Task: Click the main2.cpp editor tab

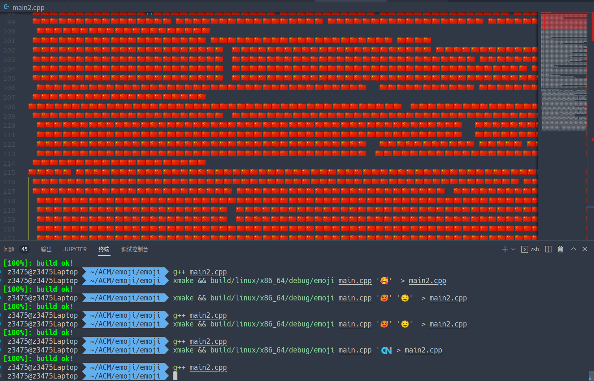Action: click(x=28, y=7)
